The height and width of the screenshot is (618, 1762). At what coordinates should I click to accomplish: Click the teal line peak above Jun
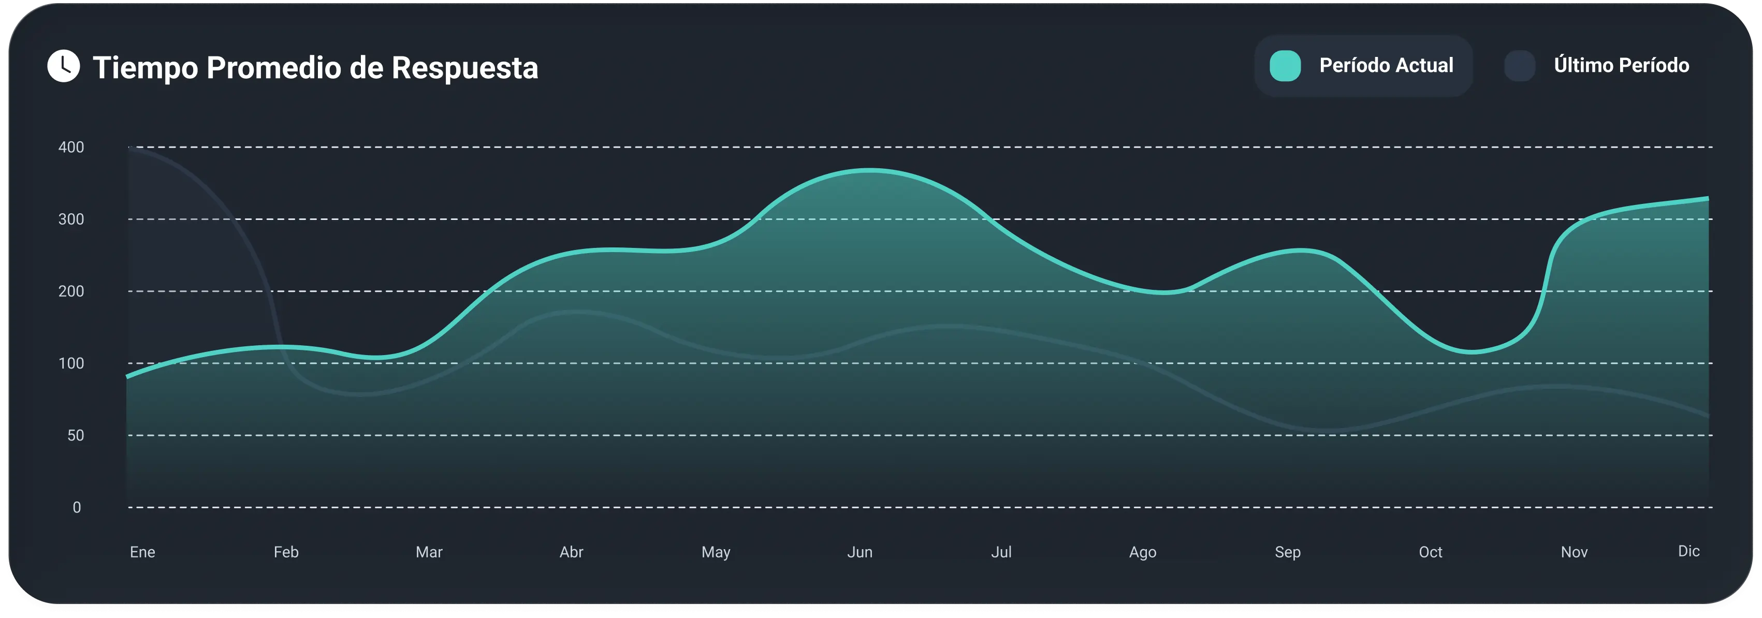pyautogui.click(x=869, y=170)
